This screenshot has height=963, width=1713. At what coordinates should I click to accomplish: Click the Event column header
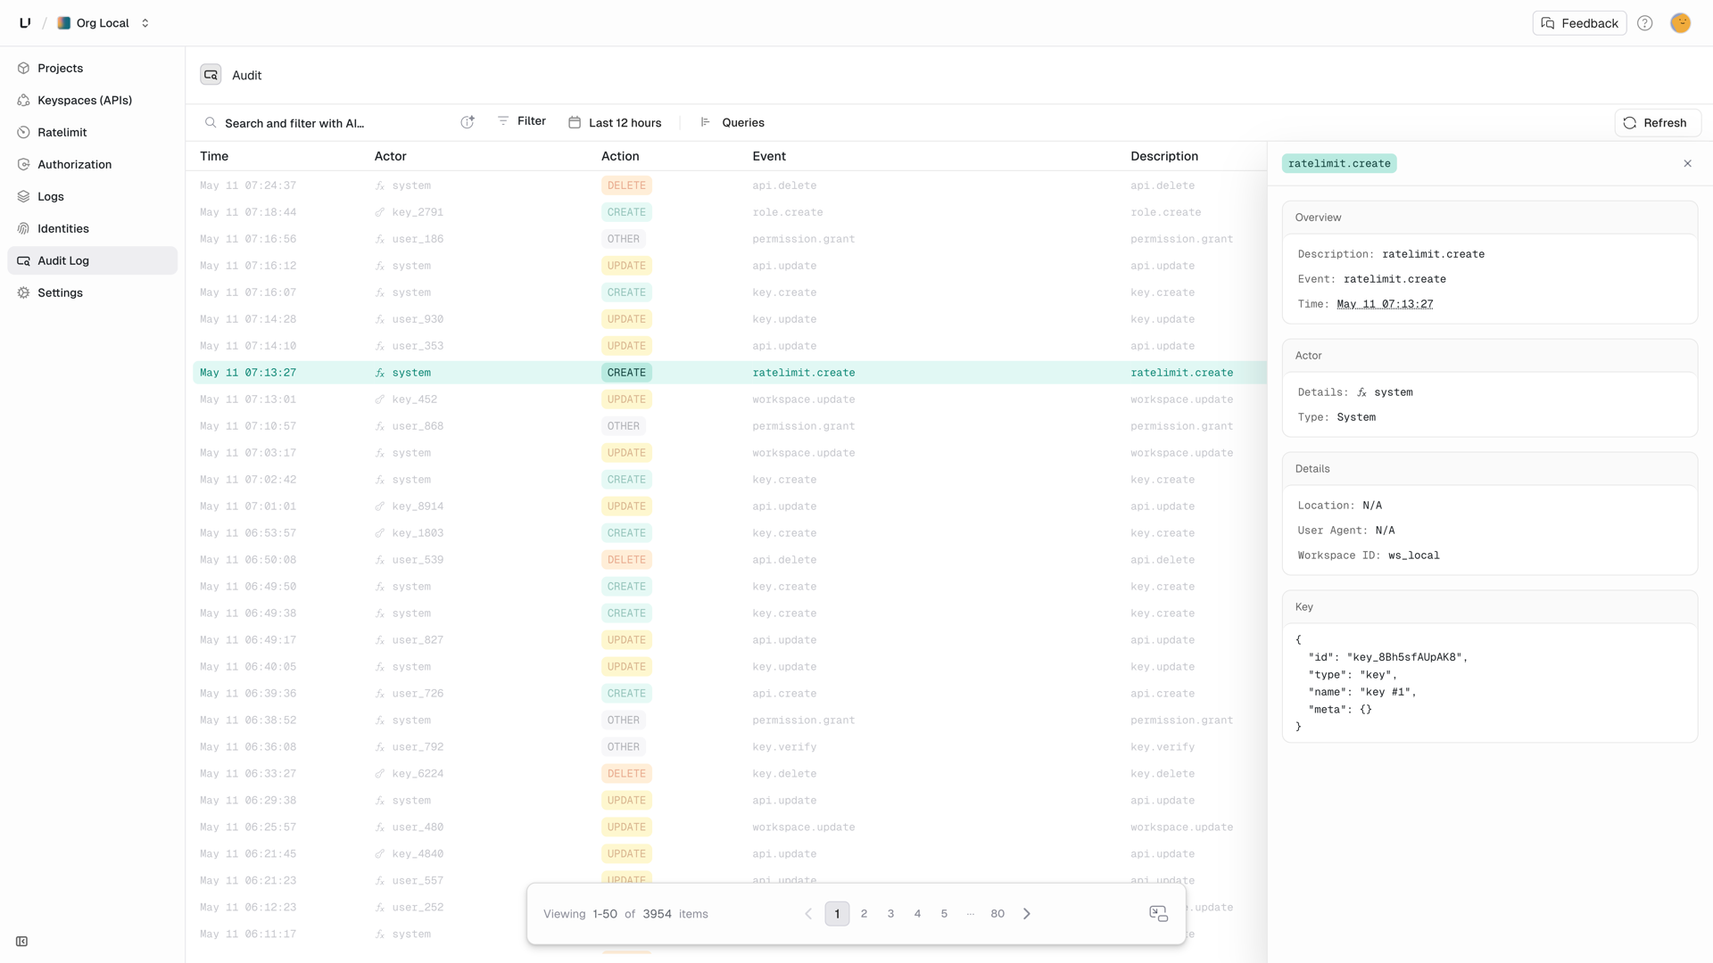coord(769,156)
